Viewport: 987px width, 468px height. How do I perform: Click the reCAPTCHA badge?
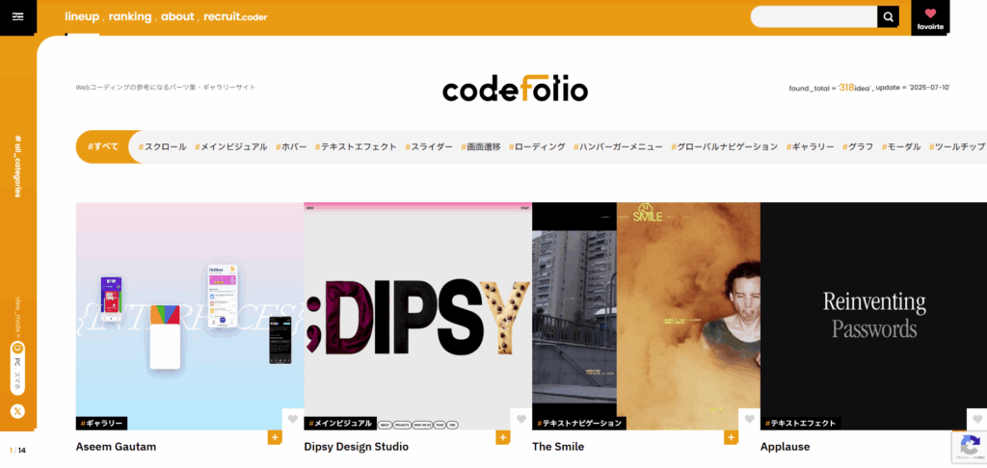pyautogui.click(x=969, y=447)
